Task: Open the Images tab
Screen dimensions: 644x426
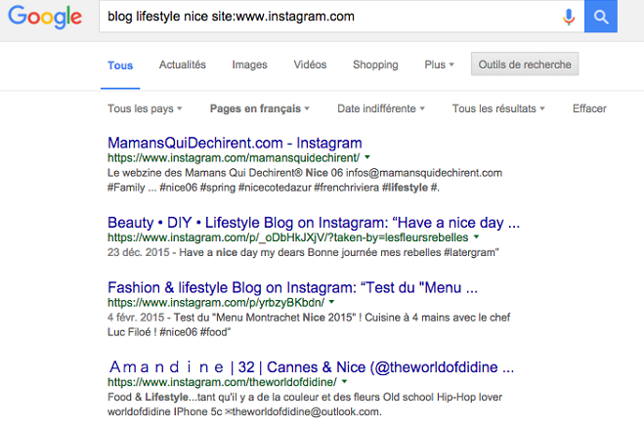Action: pyautogui.click(x=249, y=64)
